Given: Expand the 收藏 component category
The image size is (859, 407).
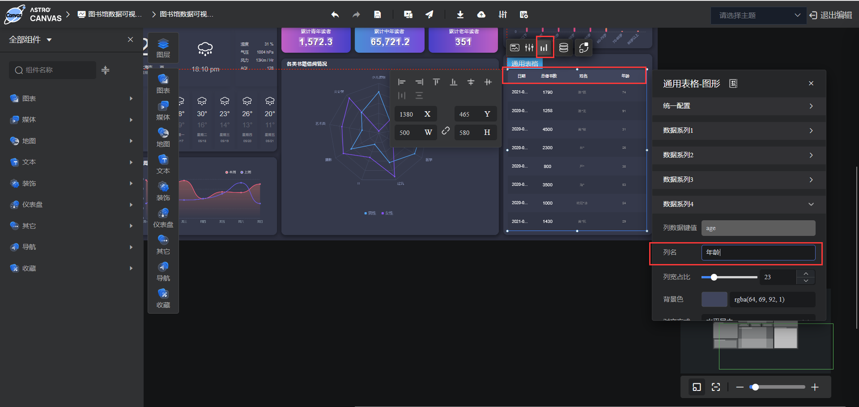Looking at the screenshot, I should click(72, 268).
